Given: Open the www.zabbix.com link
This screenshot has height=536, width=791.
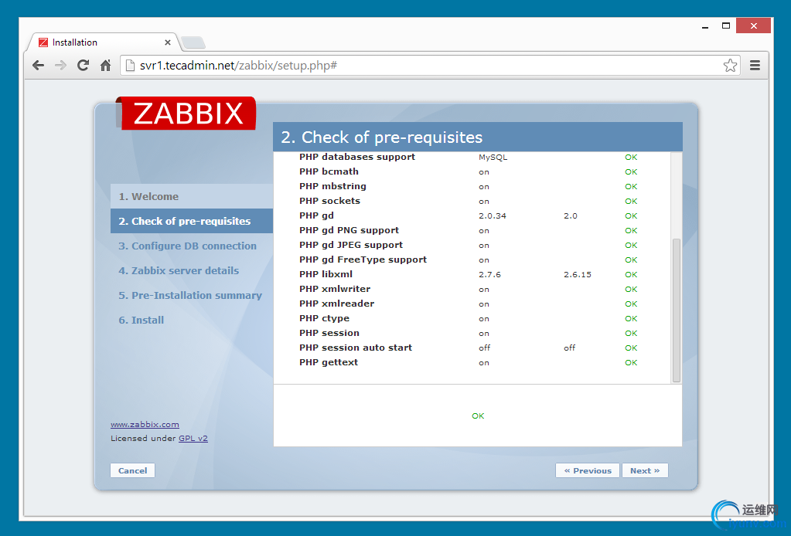Looking at the screenshot, I should (x=144, y=424).
